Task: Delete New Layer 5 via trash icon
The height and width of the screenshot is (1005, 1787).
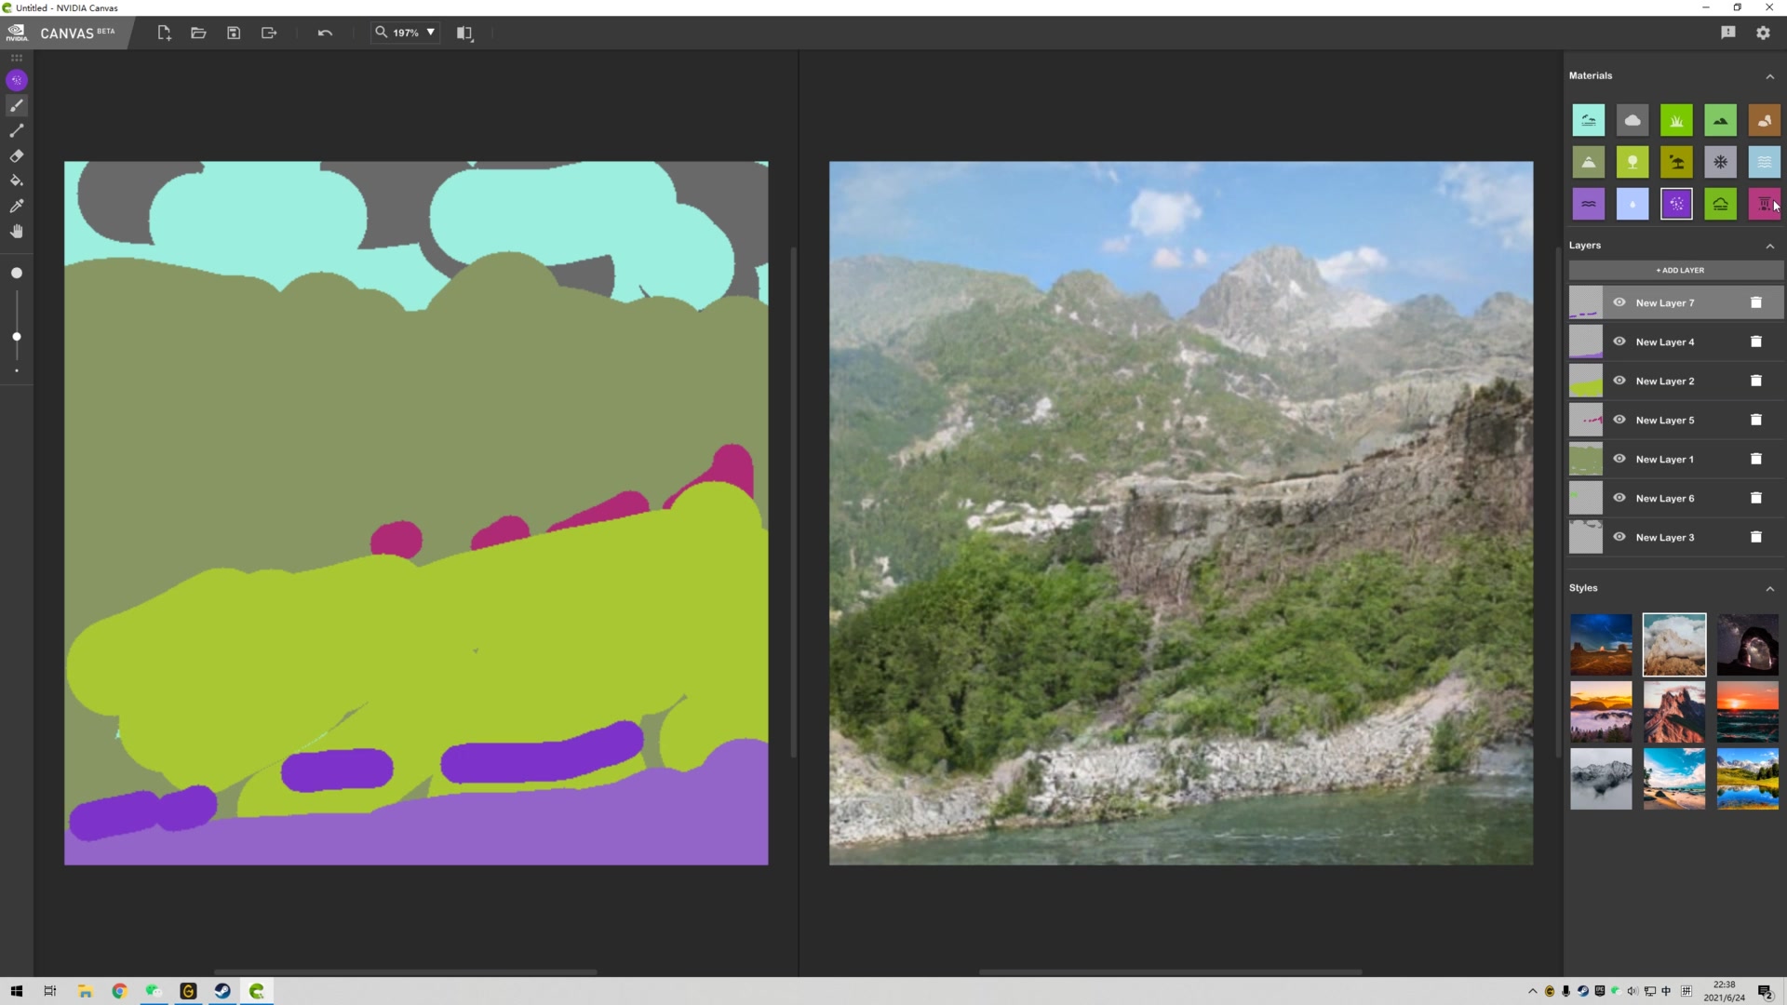Action: [x=1755, y=420]
